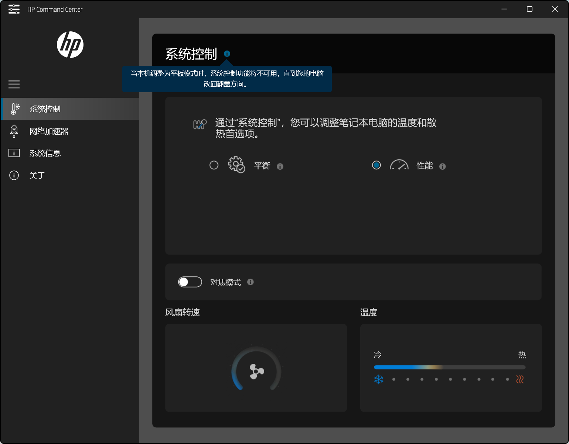
Task: Click the rocket icon for 网络加速器
Action: point(14,131)
